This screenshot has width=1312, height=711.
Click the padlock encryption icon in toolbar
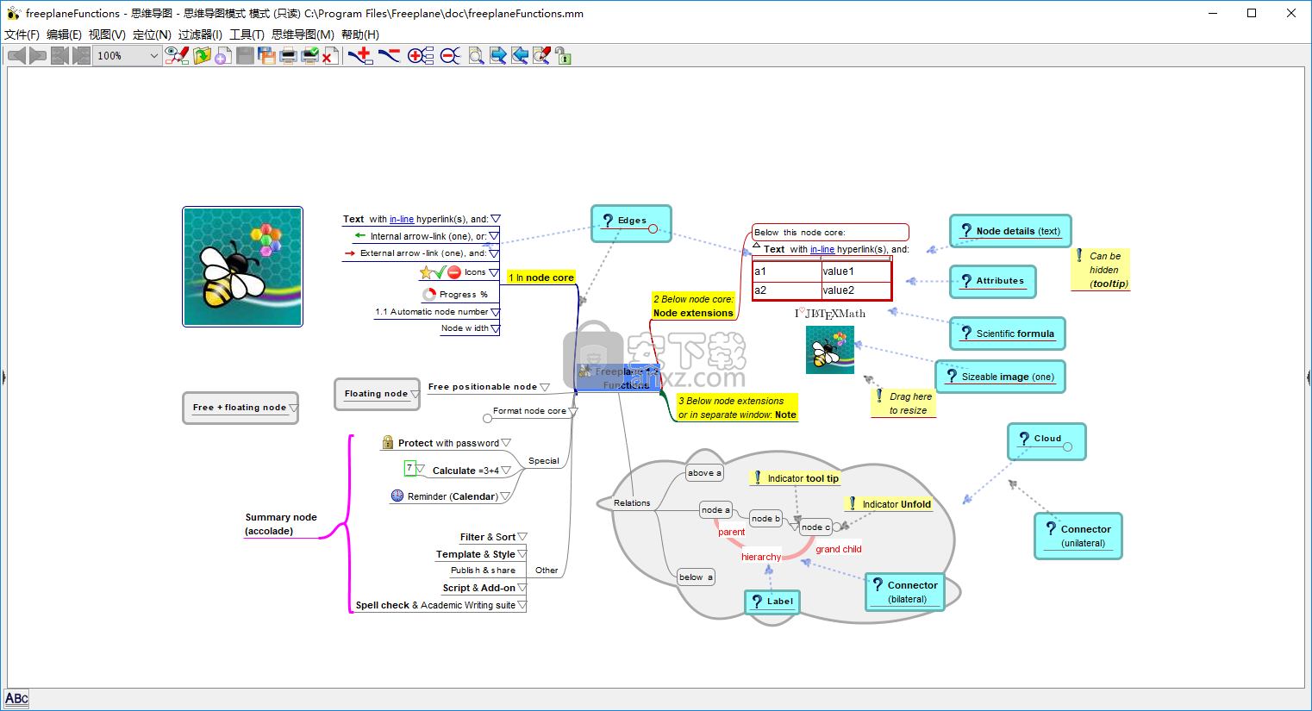pyautogui.click(x=563, y=56)
